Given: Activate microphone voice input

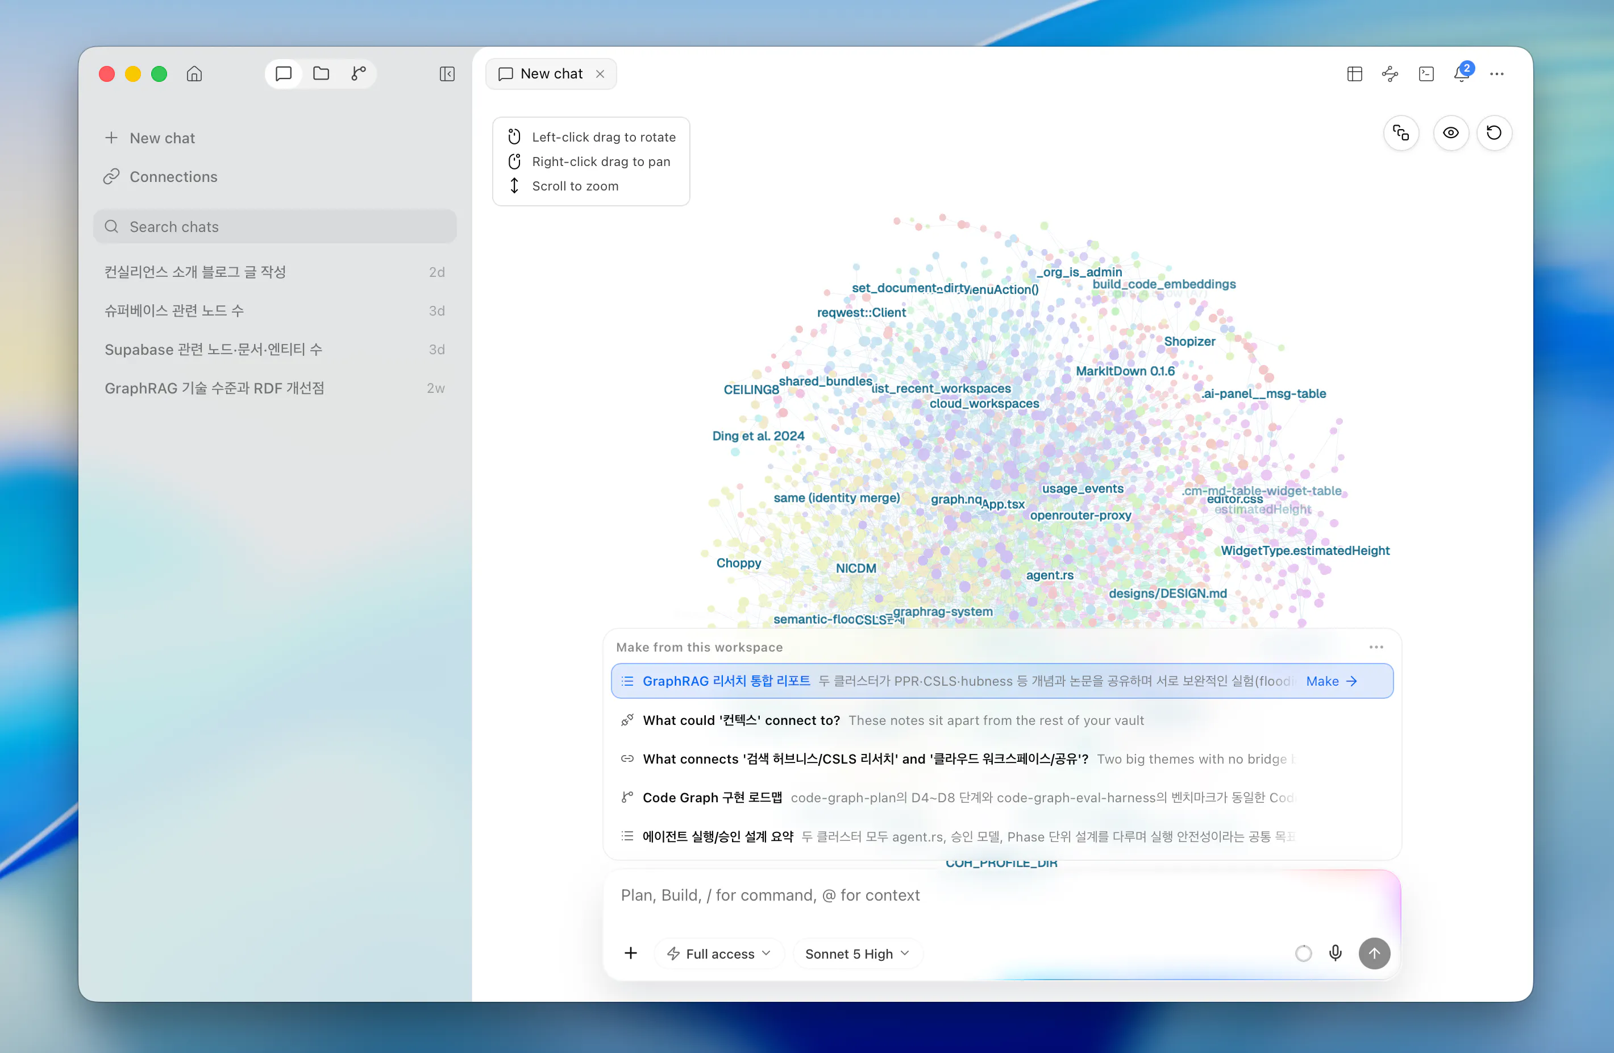Looking at the screenshot, I should pyautogui.click(x=1336, y=952).
